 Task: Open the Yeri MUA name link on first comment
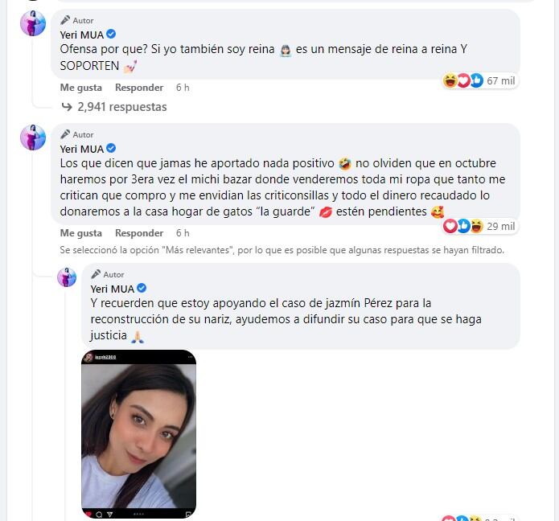pyautogui.click(x=82, y=35)
